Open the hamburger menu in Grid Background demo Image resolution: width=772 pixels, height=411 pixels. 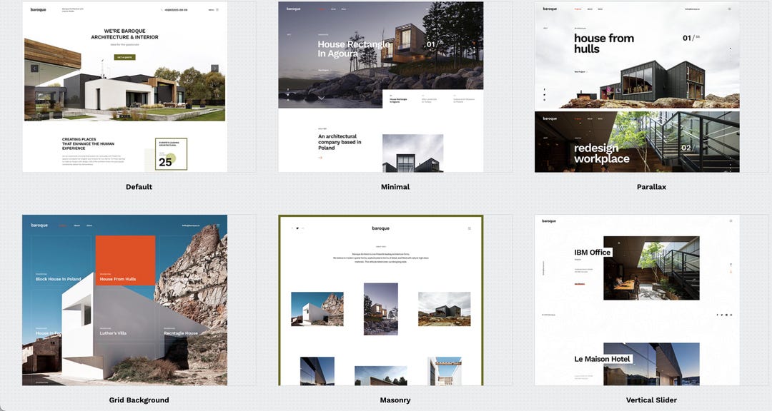[x=218, y=225]
